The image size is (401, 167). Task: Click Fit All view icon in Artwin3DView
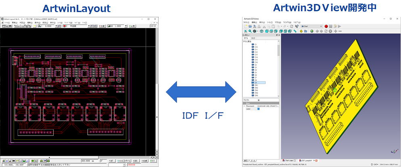pyautogui.click(x=246, y=31)
